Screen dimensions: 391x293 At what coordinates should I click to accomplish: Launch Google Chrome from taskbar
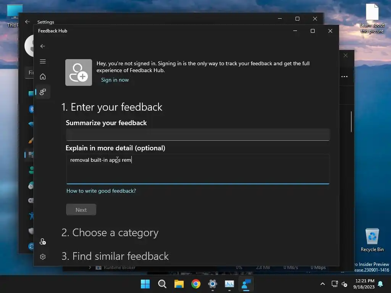point(196,284)
